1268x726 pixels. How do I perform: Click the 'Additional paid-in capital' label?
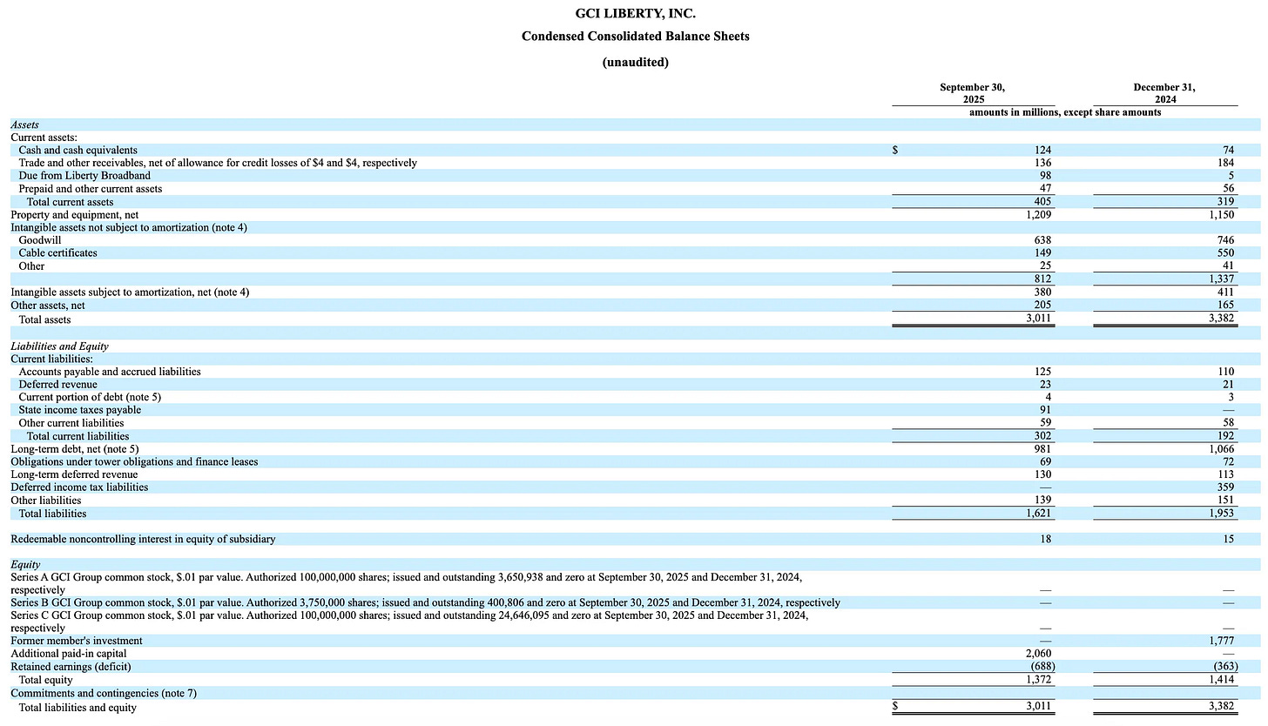[x=69, y=654]
